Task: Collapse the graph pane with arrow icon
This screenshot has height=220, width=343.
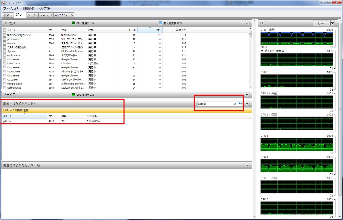Action: [x=263, y=23]
